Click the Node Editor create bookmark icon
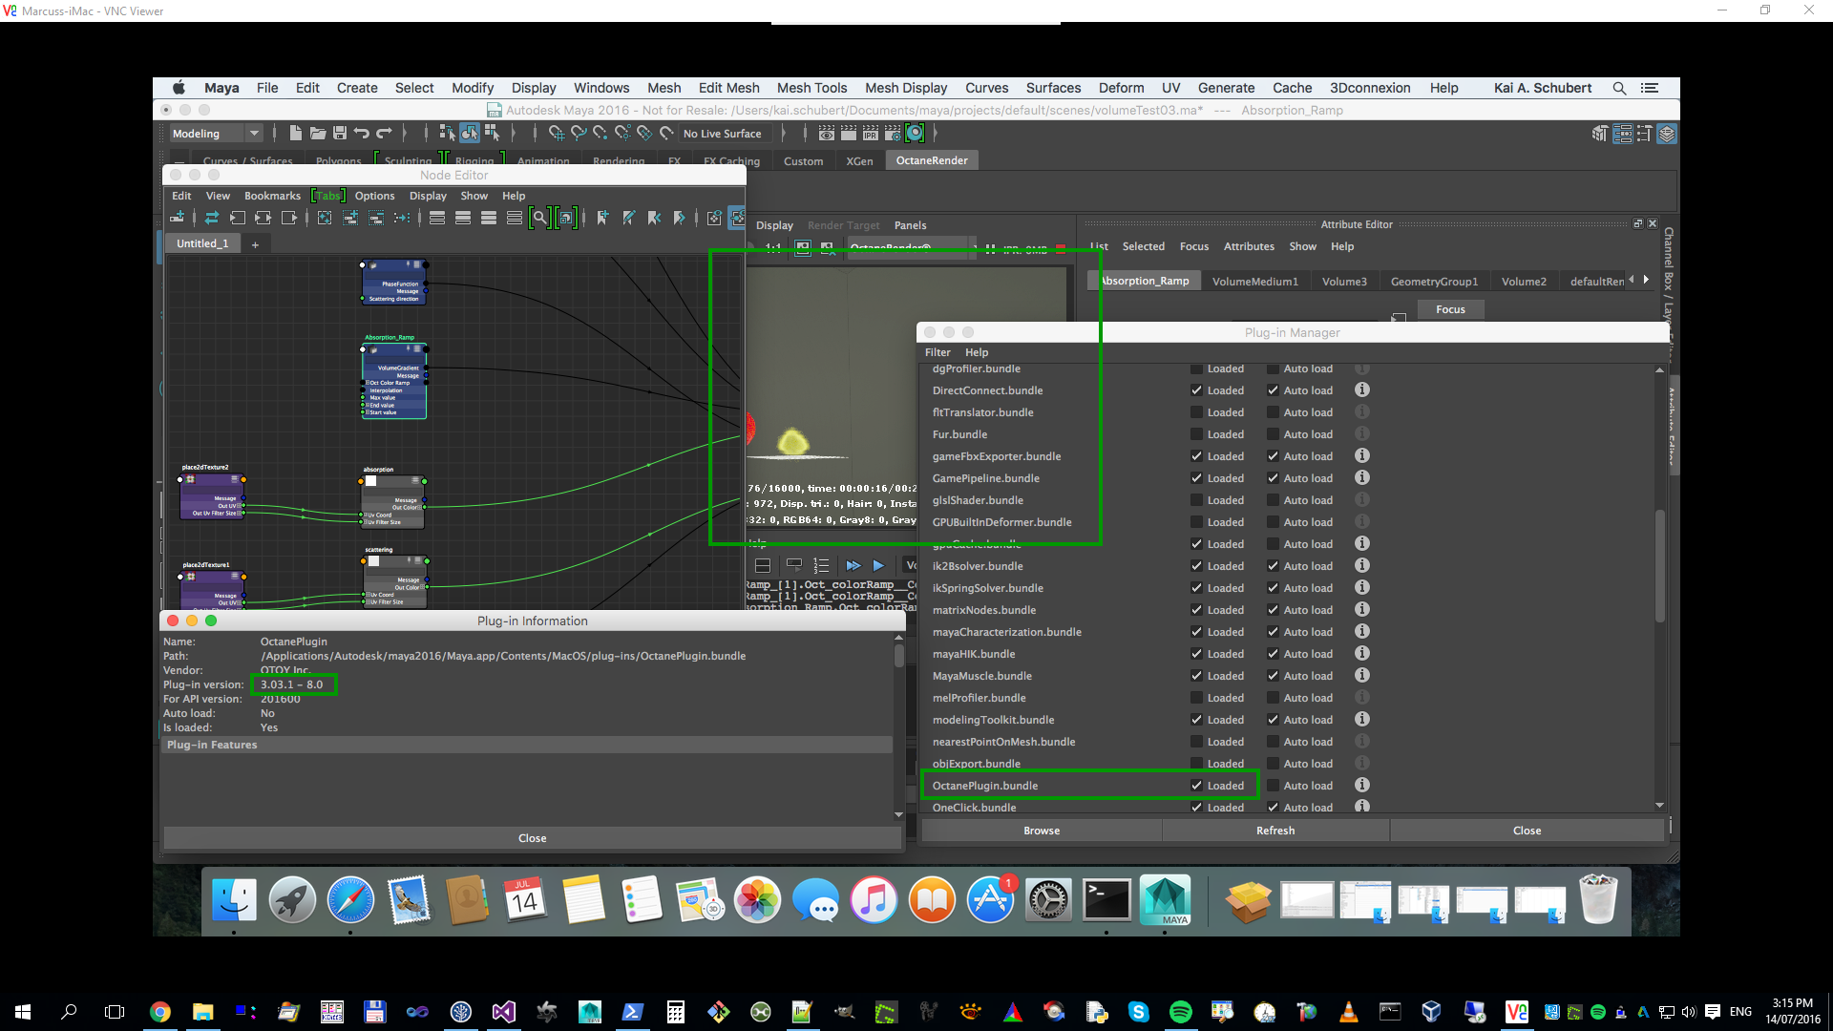The height and width of the screenshot is (1031, 1833). pos(601,219)
